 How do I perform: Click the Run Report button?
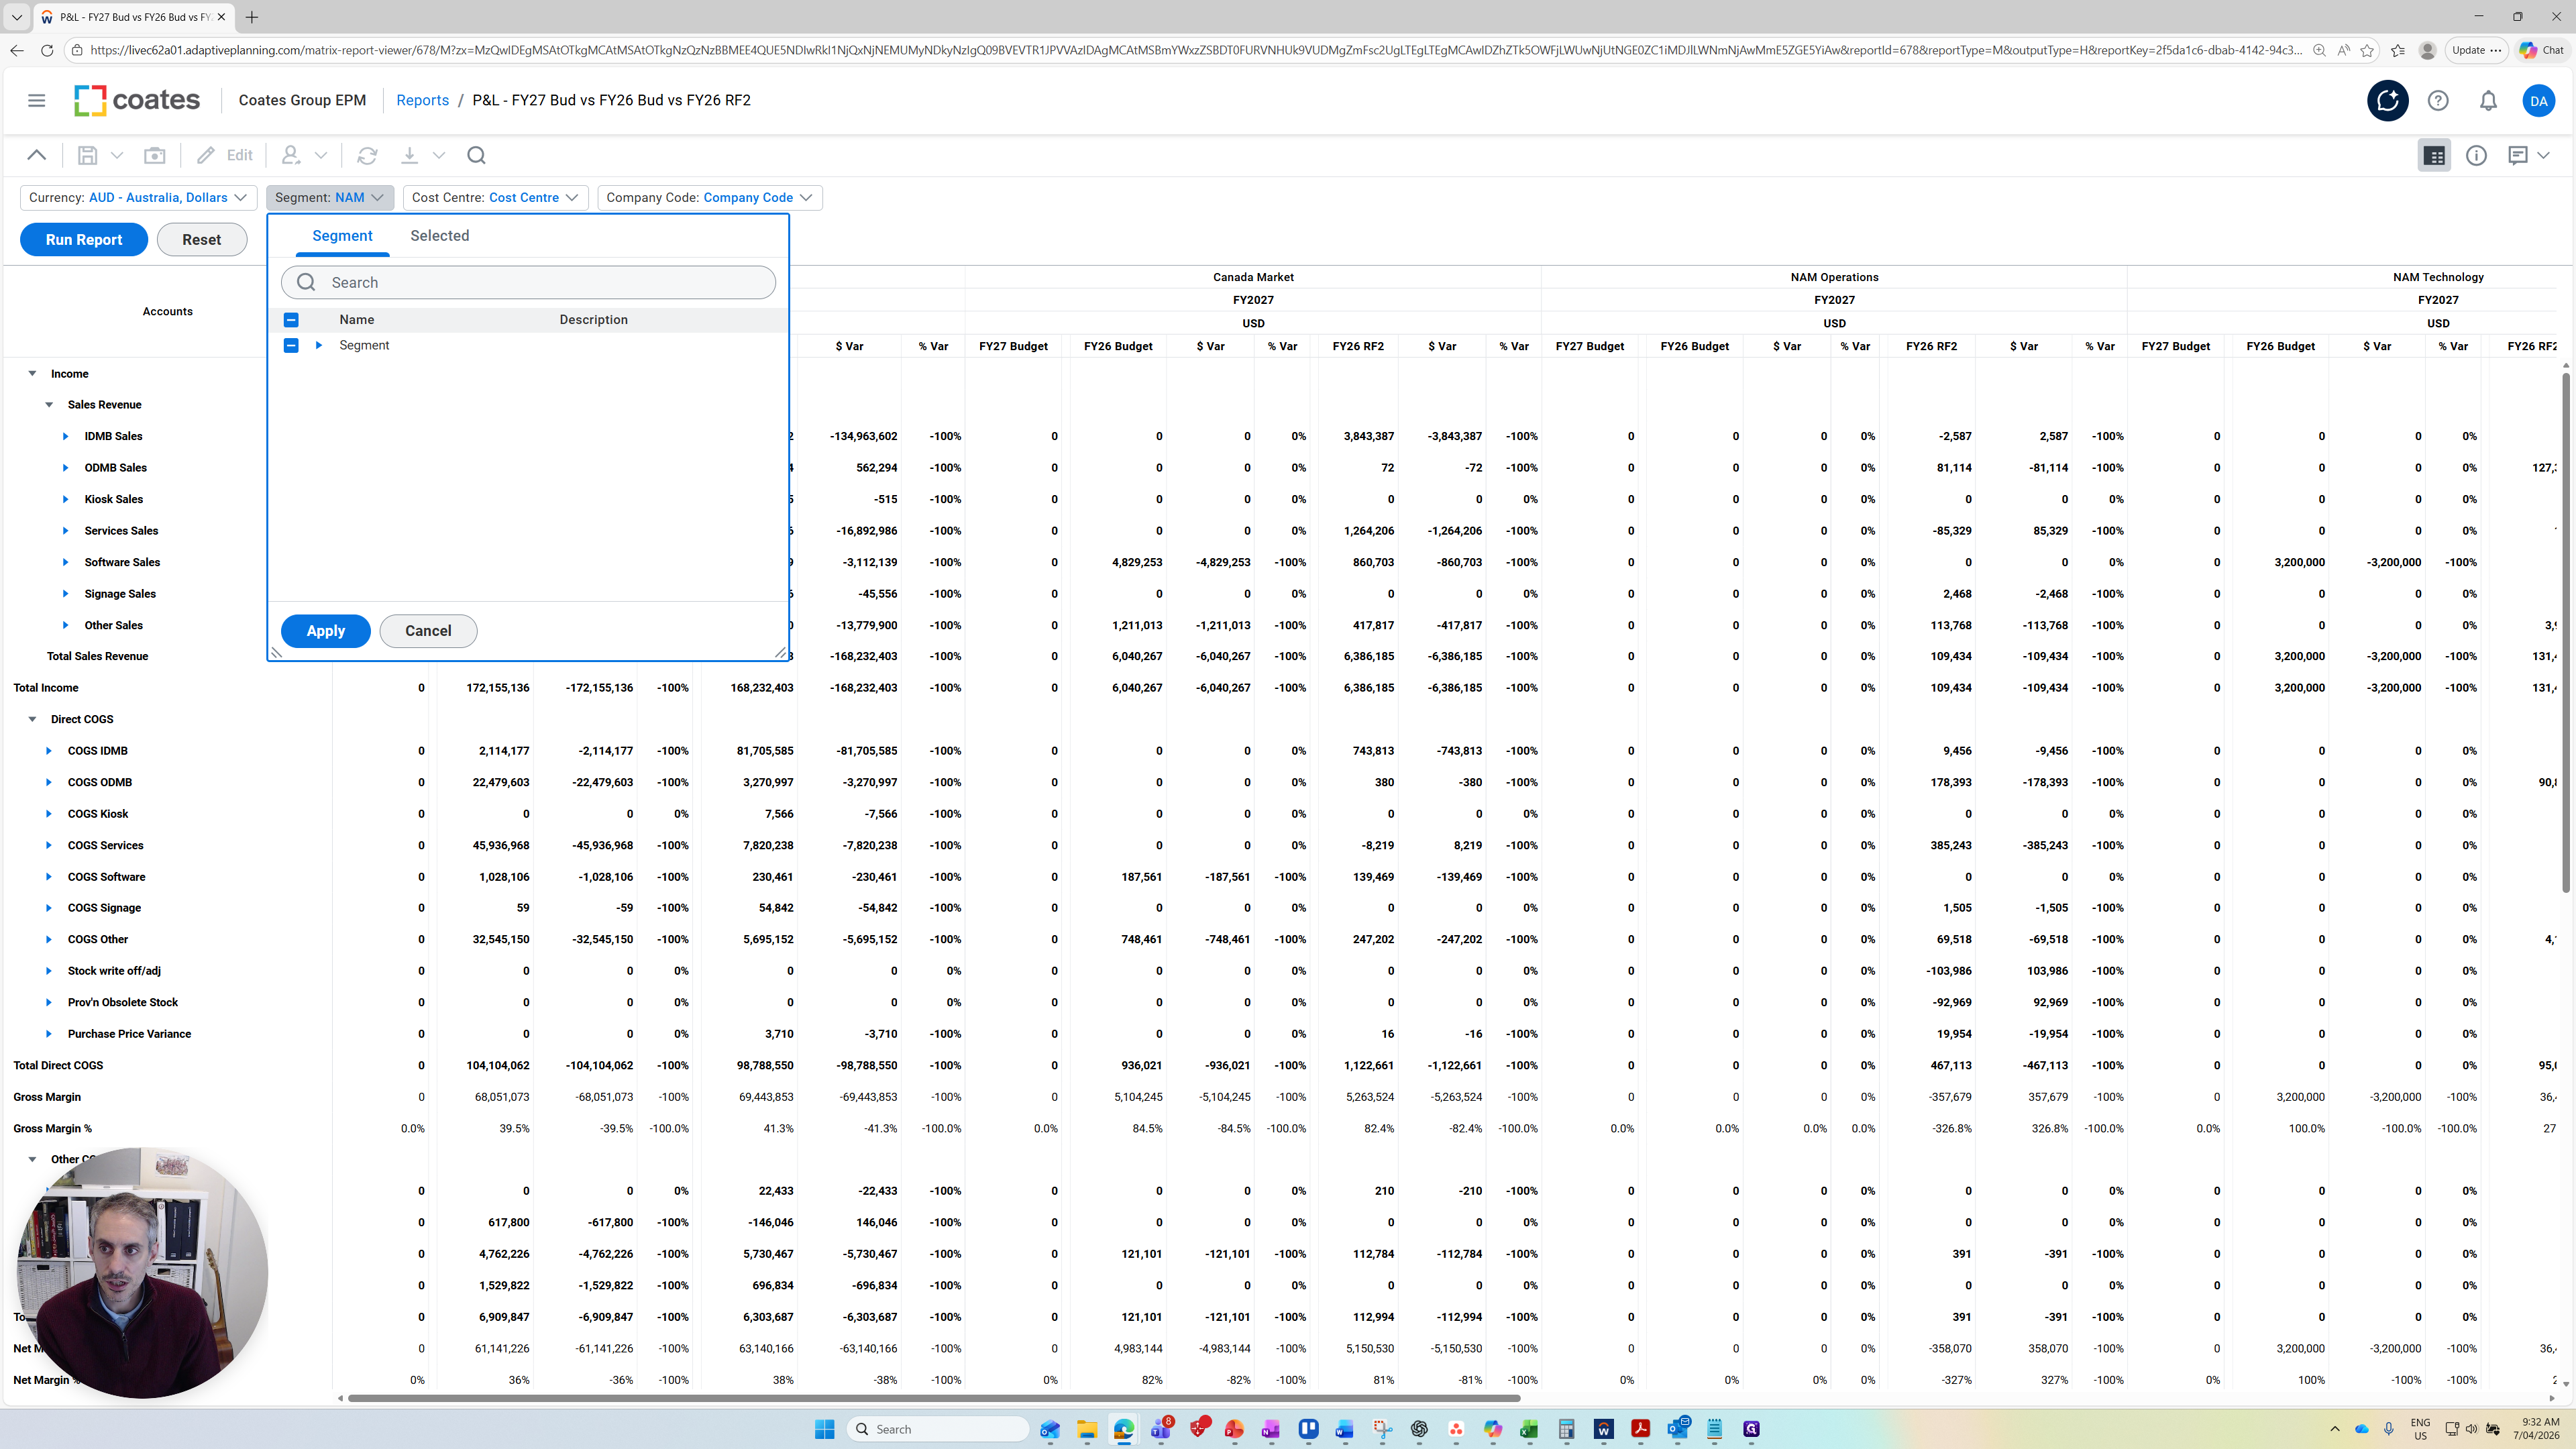tap(84, 240)
